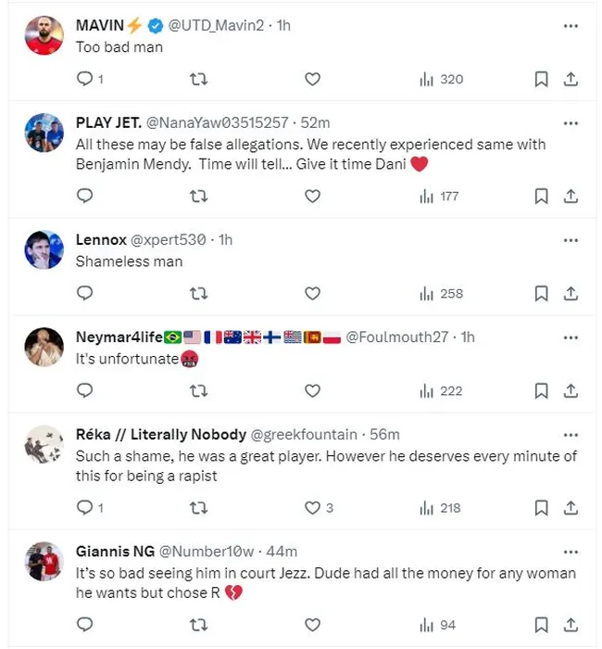602x649 pixels.
Task: View analytics on Lennox's tweet showing 258
Action: [x=441, y=293]
